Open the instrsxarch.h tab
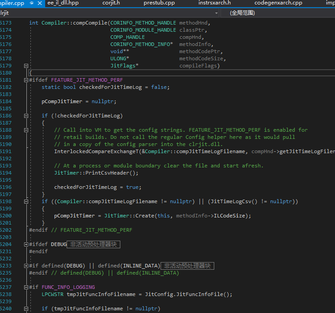Viewport: 335px width, 313px height. coord(215,3)
